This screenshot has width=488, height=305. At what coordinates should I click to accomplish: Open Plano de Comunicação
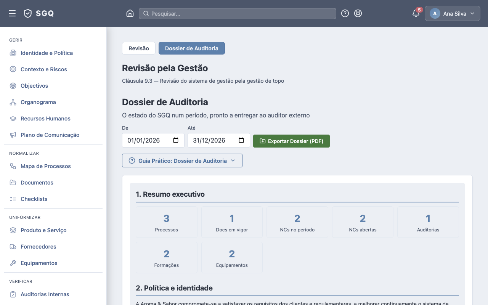(x=53, y=135)
